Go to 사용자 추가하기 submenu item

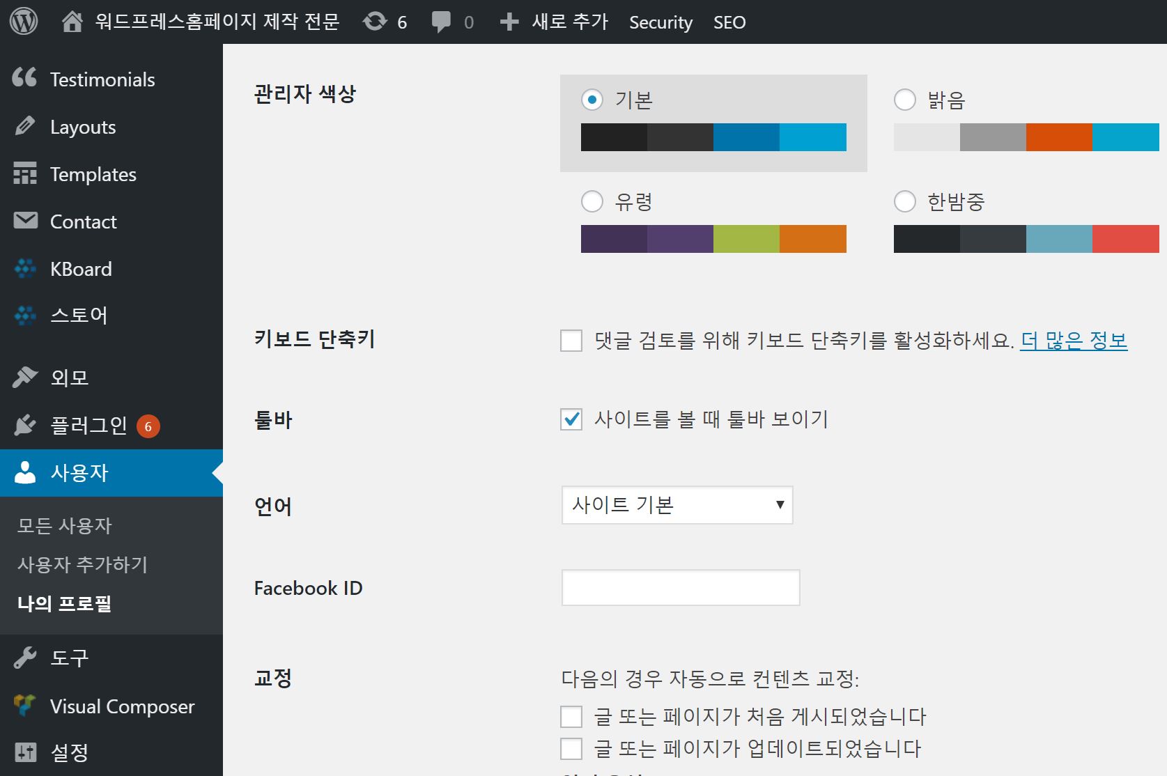[82, 564]
